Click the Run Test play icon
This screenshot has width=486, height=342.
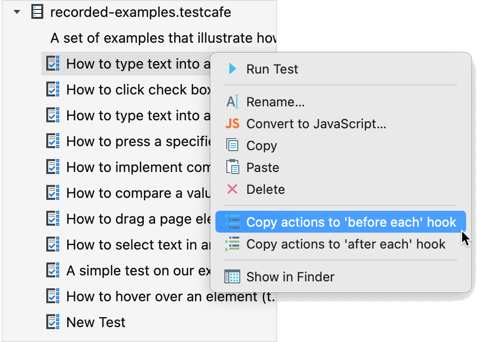click(232, 69)
